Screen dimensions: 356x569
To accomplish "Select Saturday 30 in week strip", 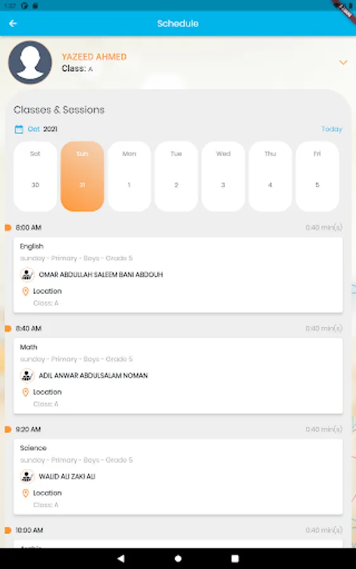I will (x=35, y=176).
